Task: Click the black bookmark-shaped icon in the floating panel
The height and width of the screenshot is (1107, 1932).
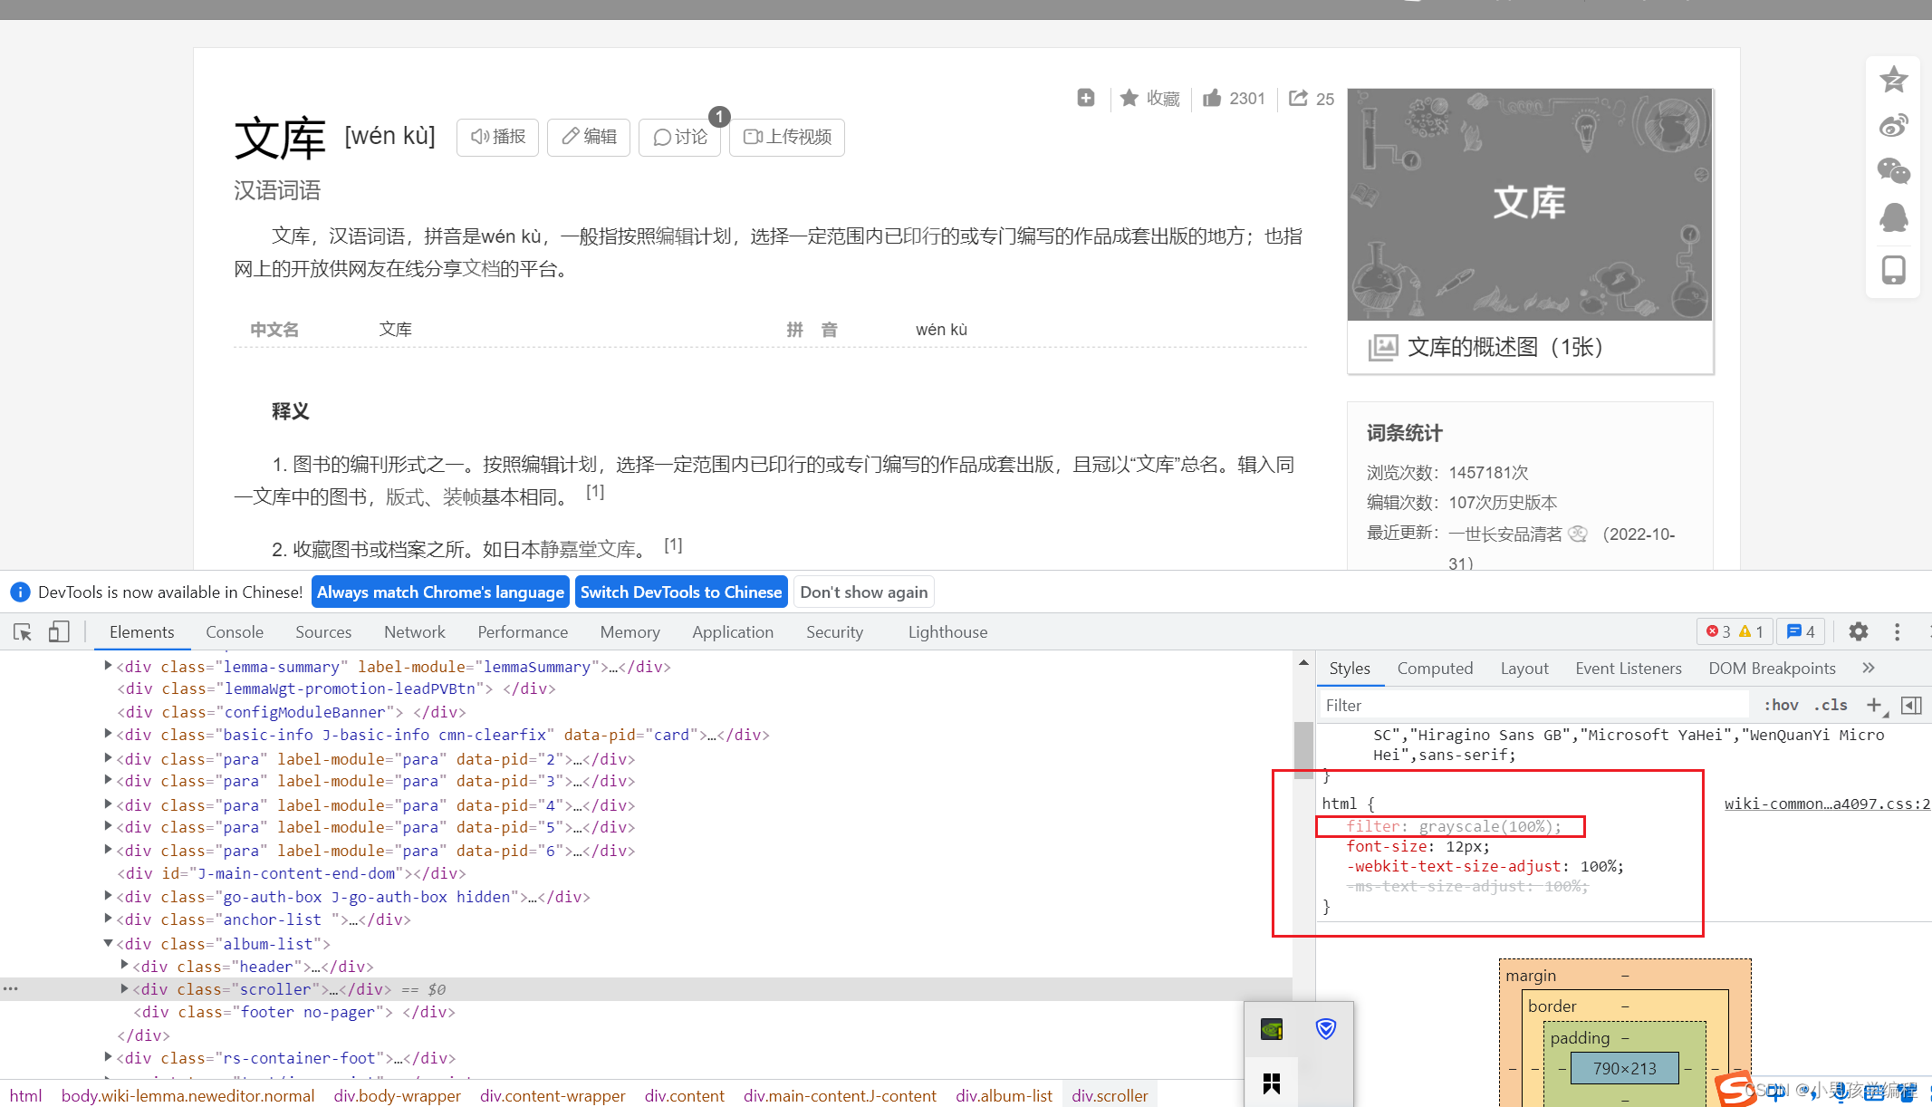Action: (x=1272, y=1083)
